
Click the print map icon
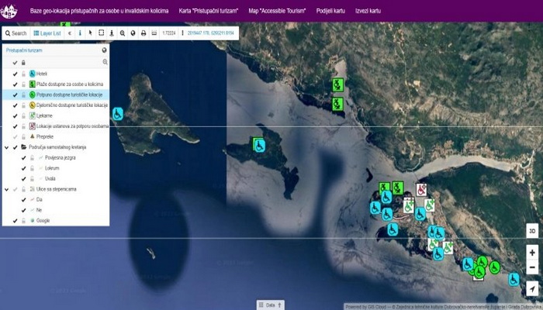tap(143, 33)
